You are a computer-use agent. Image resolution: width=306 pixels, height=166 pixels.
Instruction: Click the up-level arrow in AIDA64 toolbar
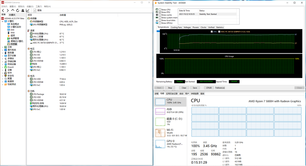click(x=13, y=10)
